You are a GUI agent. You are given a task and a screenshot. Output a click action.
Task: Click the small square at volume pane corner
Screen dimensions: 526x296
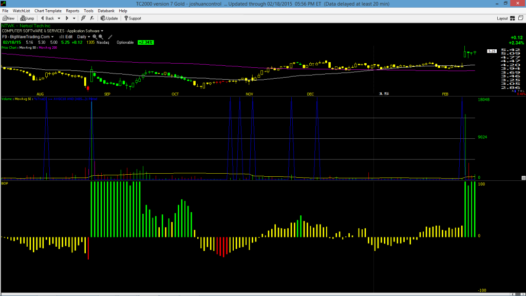(x=523, y=178)
